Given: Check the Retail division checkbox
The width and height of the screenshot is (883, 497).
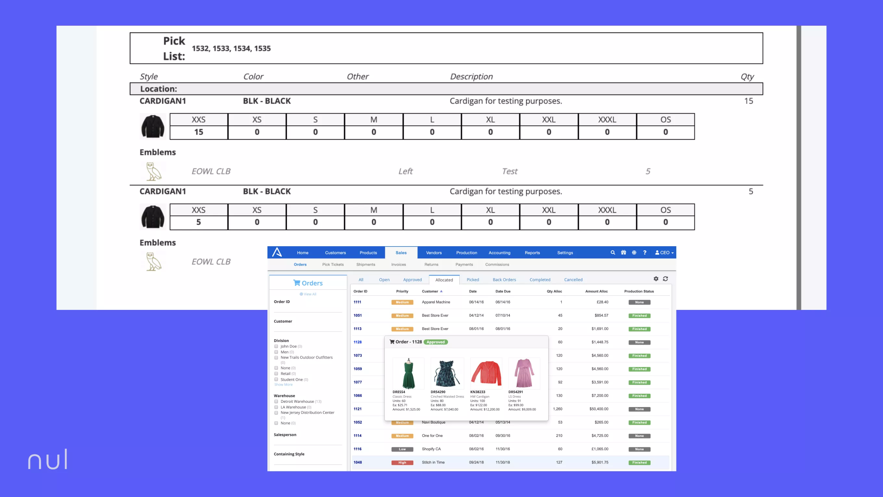Looking at the screenshot, I should point(276,374).
